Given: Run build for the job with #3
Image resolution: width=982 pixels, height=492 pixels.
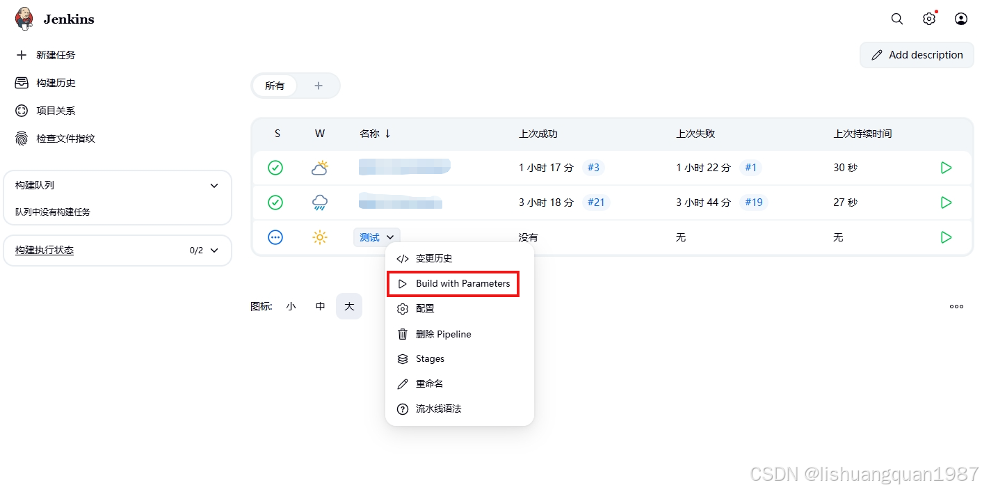Looking at the screenshot, I should pyautogui.click(x=946, y=168).
